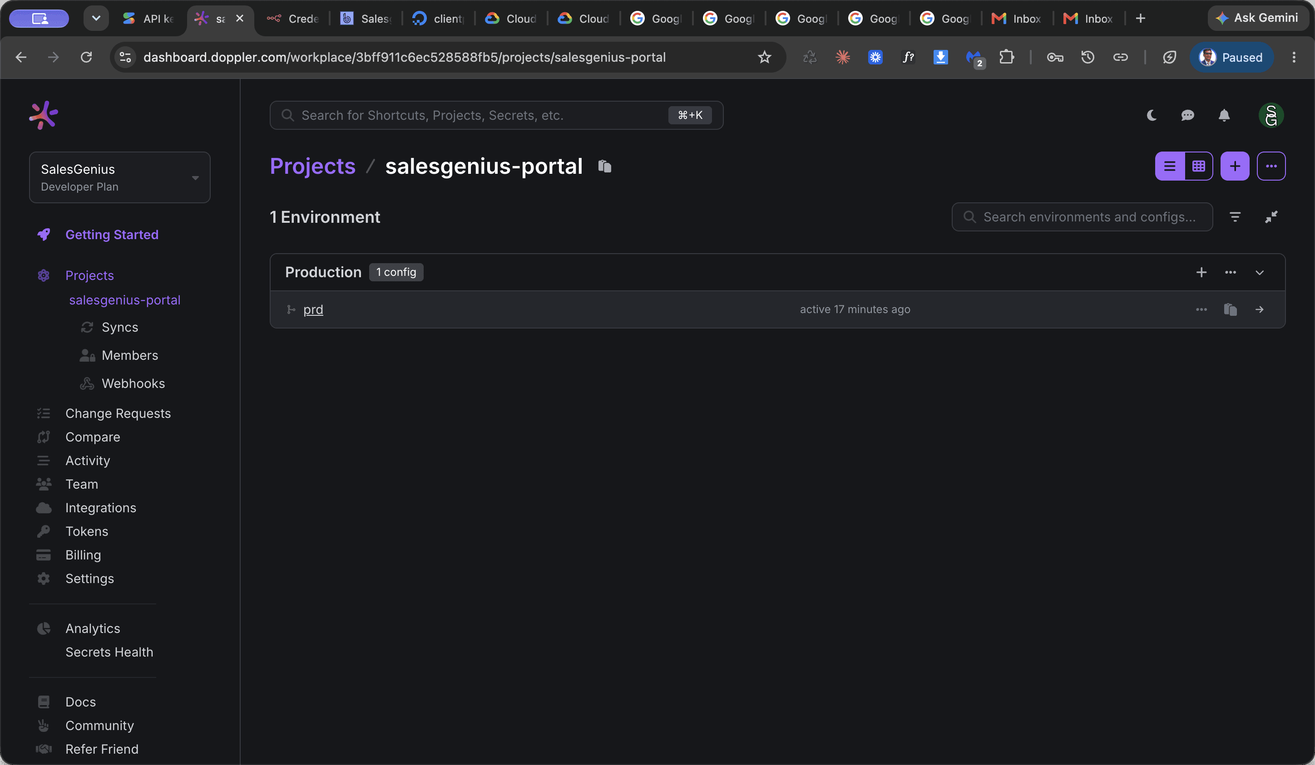The height and width of the screenshot is (765, 1315).
Task: Collapse all environments with the arrows icon
Action: coord(1271,217)
